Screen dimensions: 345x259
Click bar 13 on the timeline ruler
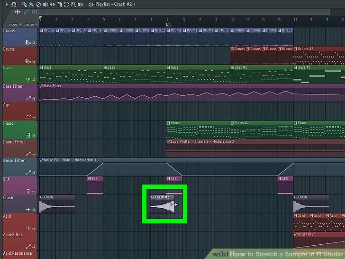(x=232, y=19)
